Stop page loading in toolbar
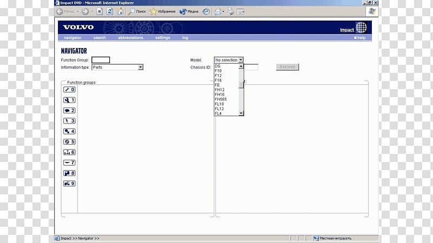433x243 pixels. tap(100, 11)
